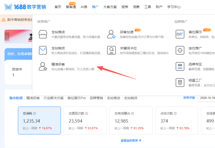Click the help icon beside 总展现次数

[x=87, y=114]
